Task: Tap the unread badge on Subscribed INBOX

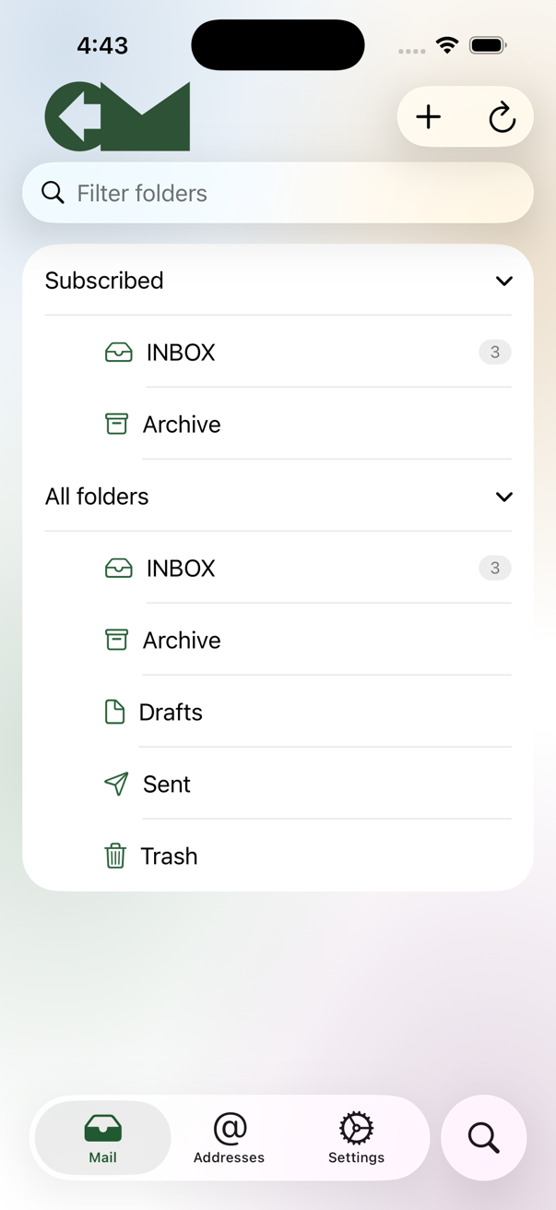Action: pos(495,352)
